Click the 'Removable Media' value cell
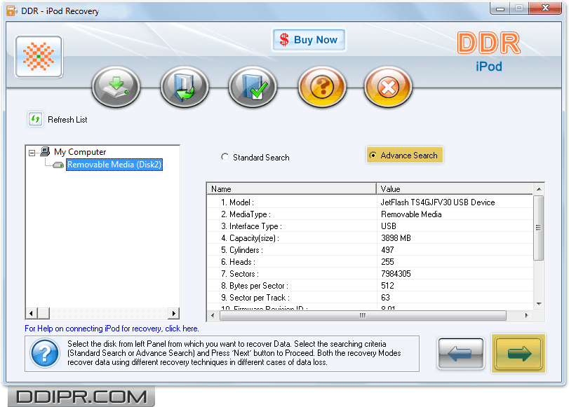569x407 pixels. [x=411, y=214]
